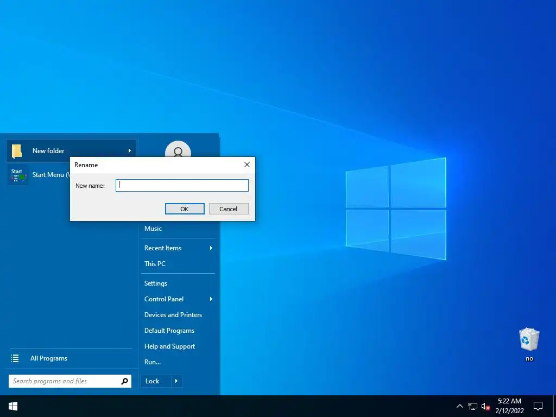556x417 pixels.
Task: Click the All Programs list icon
Action: 15,358
